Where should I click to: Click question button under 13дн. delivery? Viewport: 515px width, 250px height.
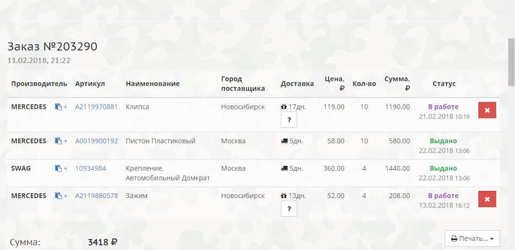289,209
